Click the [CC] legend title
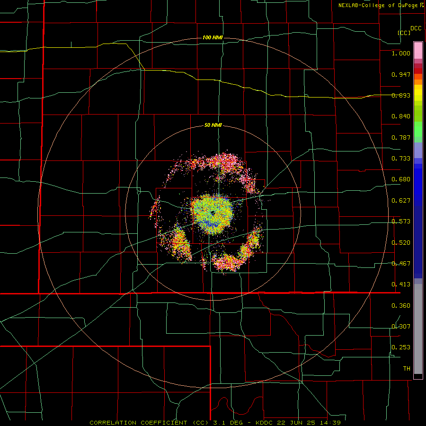Viewport: 426px width, 426px height. pos(404,33)
